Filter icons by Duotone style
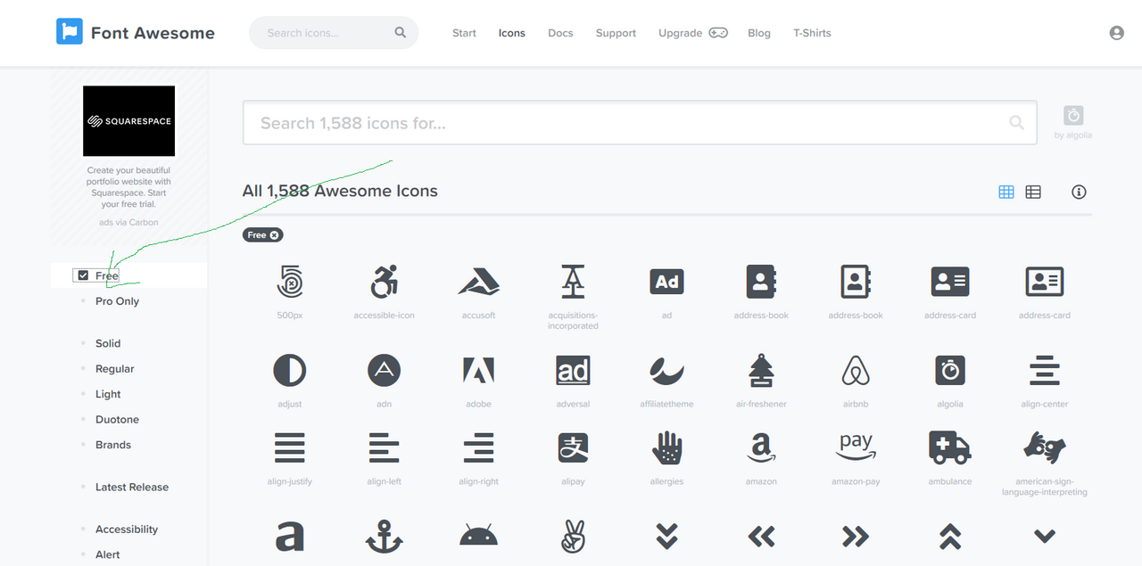 [117, 420]
